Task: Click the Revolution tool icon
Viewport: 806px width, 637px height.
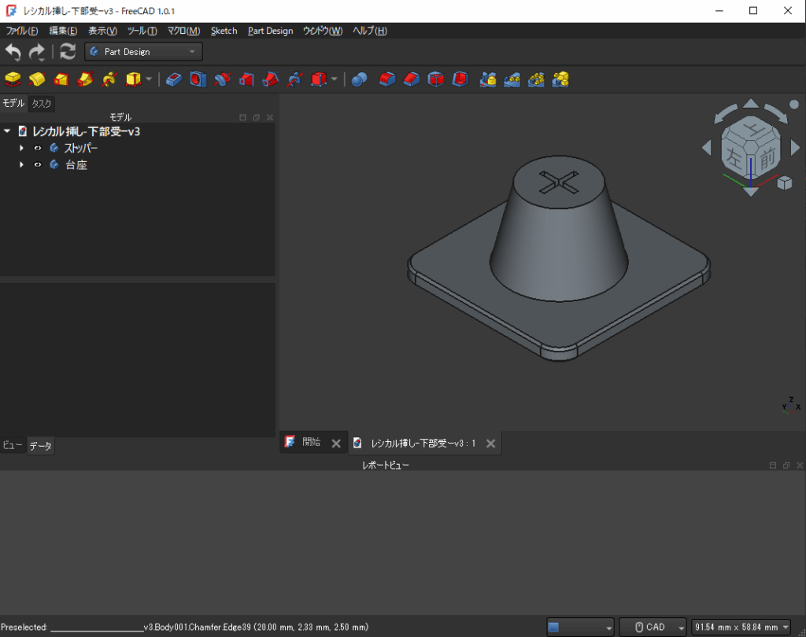Action: pos(36,79)
